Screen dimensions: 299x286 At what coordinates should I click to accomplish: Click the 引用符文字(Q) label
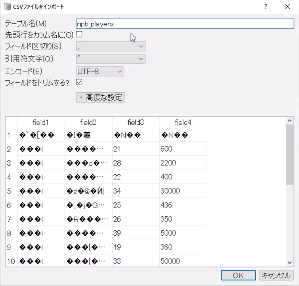point(29,59)
